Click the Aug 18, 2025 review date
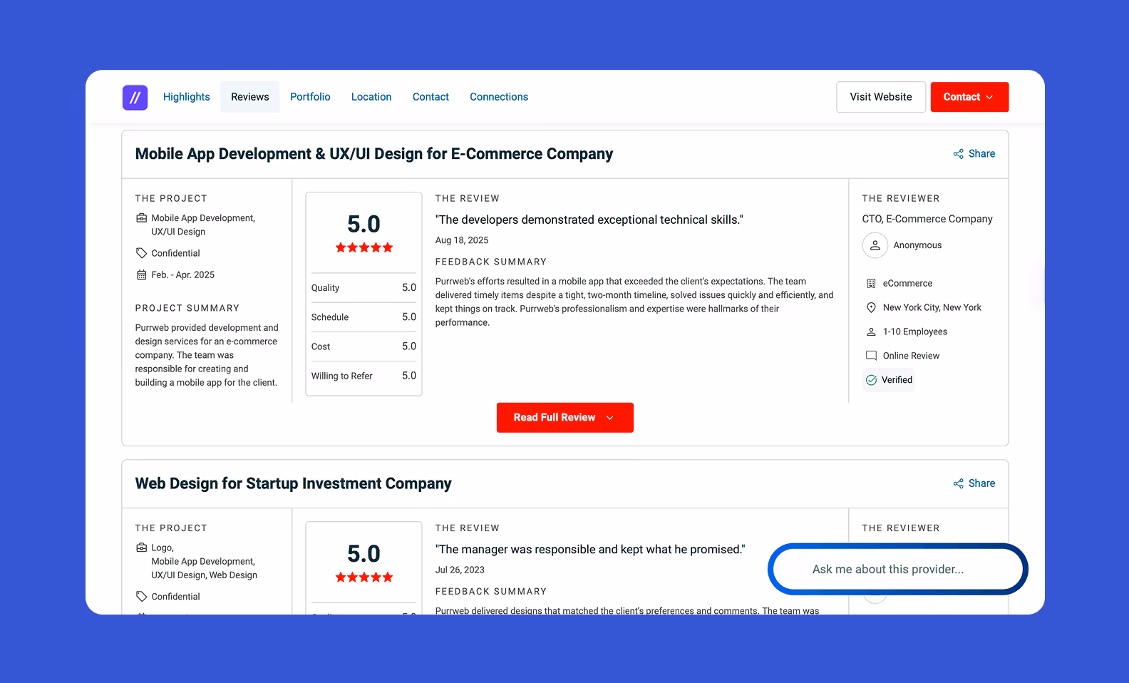 click(x=462, y=240)
